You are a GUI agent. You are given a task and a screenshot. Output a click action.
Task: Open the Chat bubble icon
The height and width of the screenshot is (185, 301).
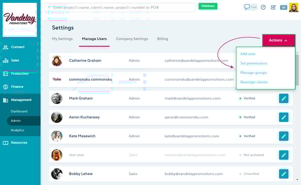pos(250,7)
